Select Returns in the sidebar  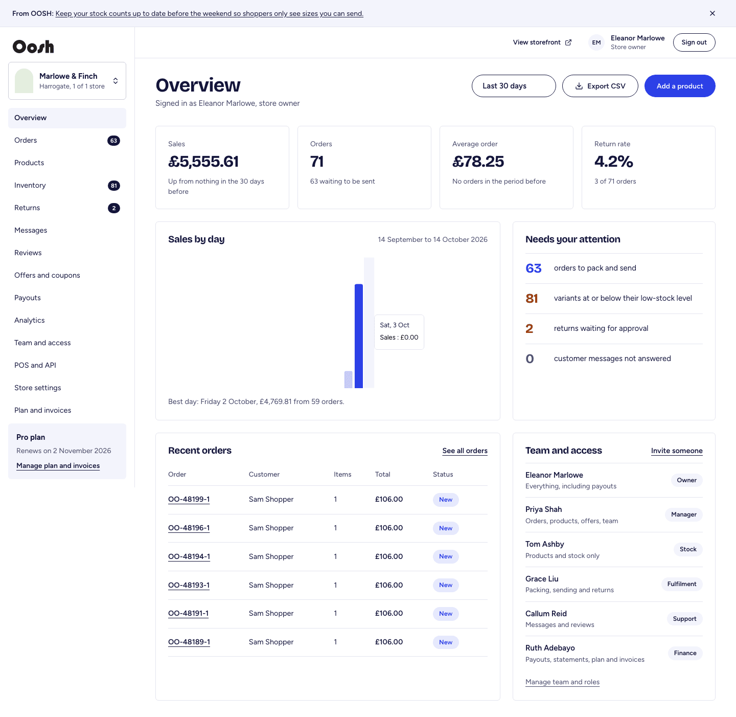point(67,208)
